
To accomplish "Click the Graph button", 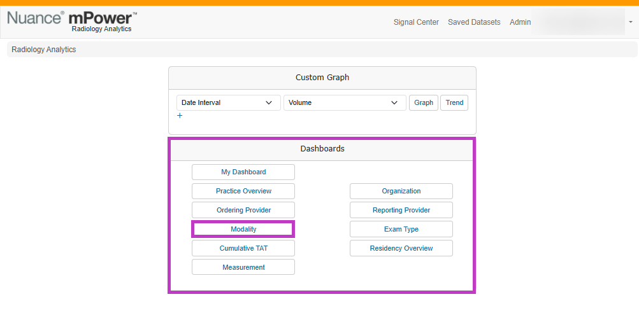I will click(424, 102).
